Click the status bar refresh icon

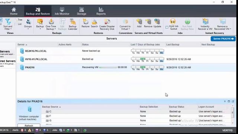[x=85, y=130]
